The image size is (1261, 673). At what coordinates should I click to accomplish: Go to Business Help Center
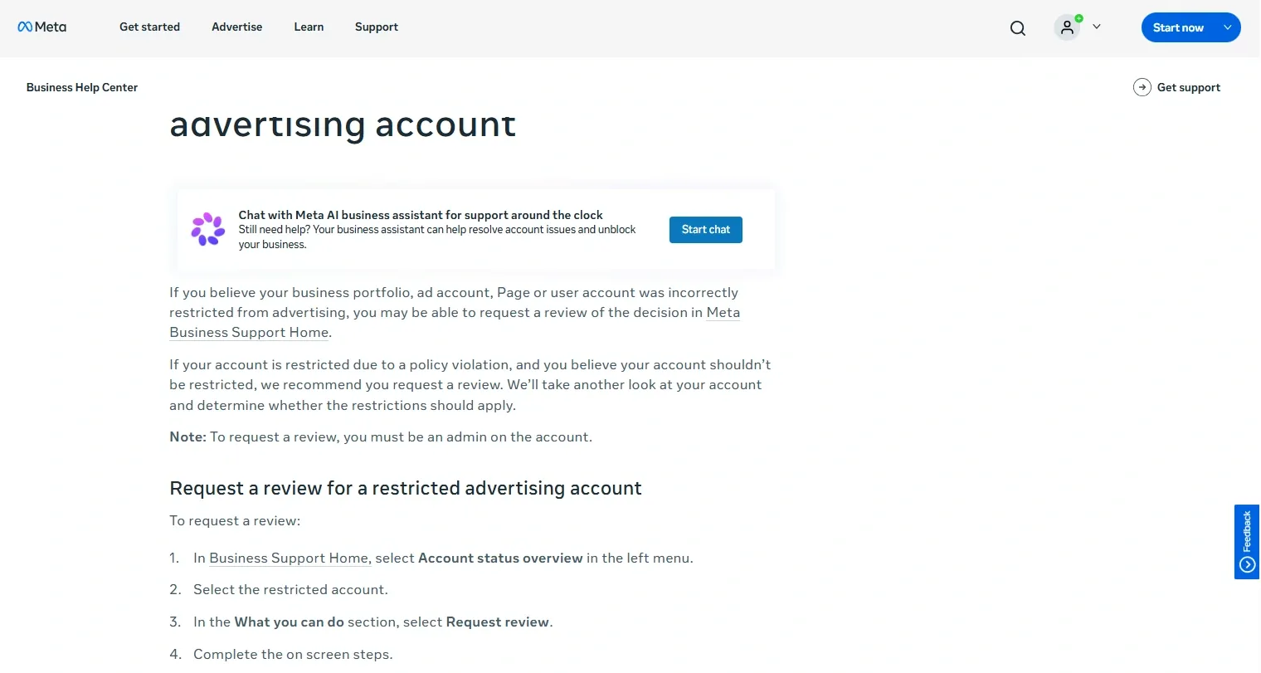[x=82, y=87]
